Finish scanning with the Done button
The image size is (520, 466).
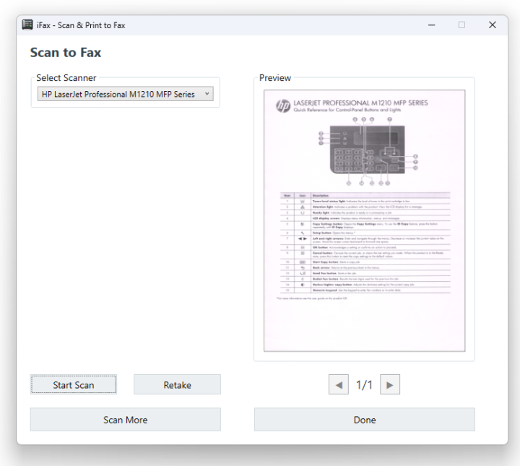click(364, 420)
